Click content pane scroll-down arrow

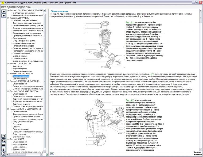201,150
